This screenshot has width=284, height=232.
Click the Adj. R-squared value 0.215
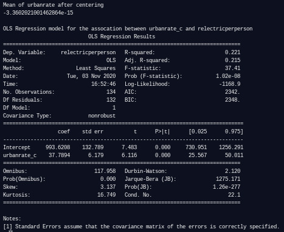(x=233, y=60)
